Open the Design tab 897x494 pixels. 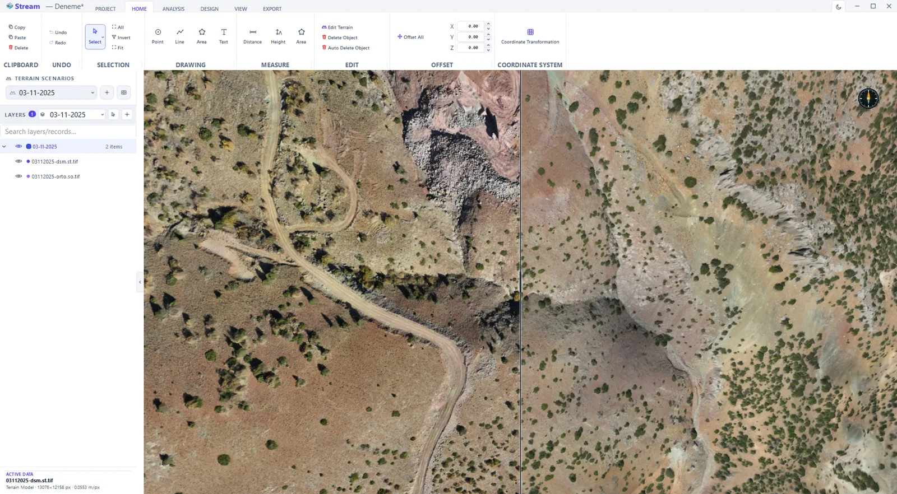click(210, 8)
